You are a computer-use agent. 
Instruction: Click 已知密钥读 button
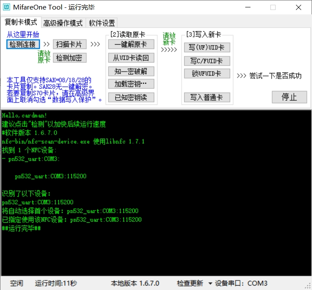coord(131,98)
